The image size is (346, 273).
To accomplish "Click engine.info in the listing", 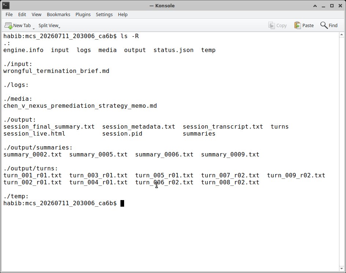I will click(x=23, y=50).
